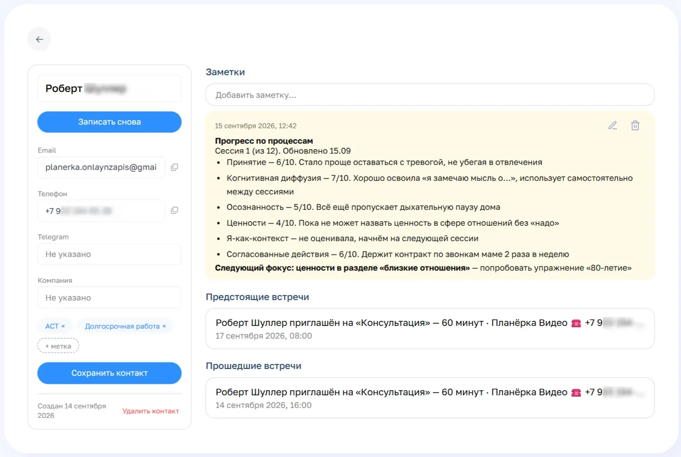681x457 pixels.
Task: Click the note line starting with Принятие — 6/10
Action: click(x=384, y=162)
